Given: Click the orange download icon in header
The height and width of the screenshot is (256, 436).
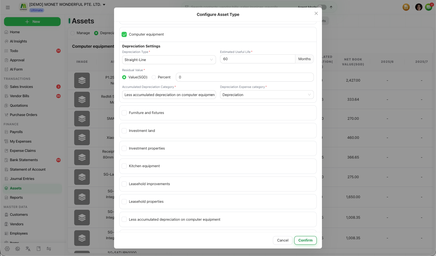Looking at the screenshot, I should (406, 7).
